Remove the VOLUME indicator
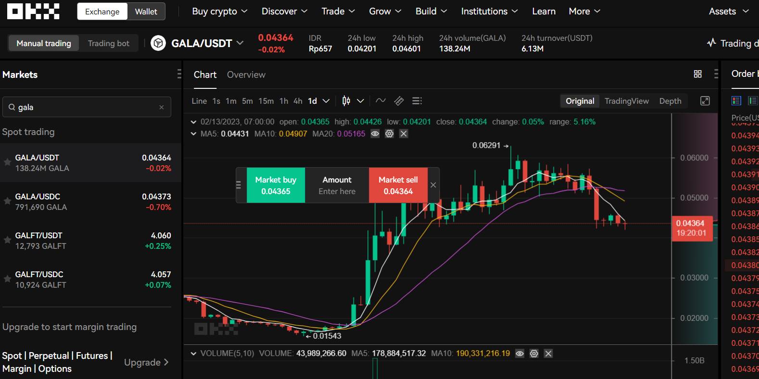 coord(548,354)
